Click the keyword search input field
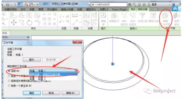The height and width of the screenshot is (99, 184). (x=109, y=4)
